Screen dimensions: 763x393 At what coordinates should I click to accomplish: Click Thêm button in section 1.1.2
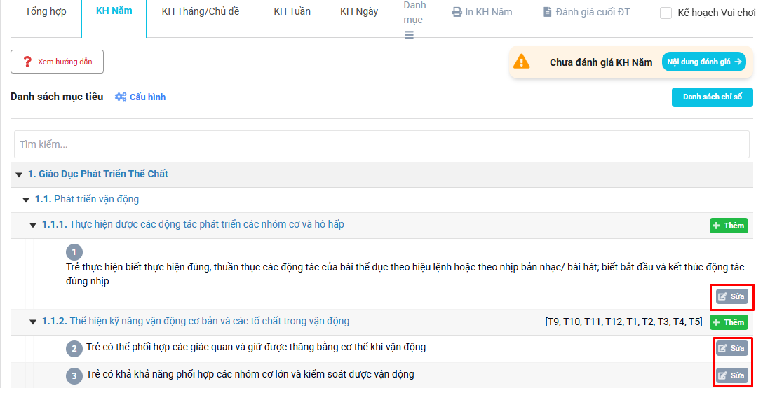[729, 322]
